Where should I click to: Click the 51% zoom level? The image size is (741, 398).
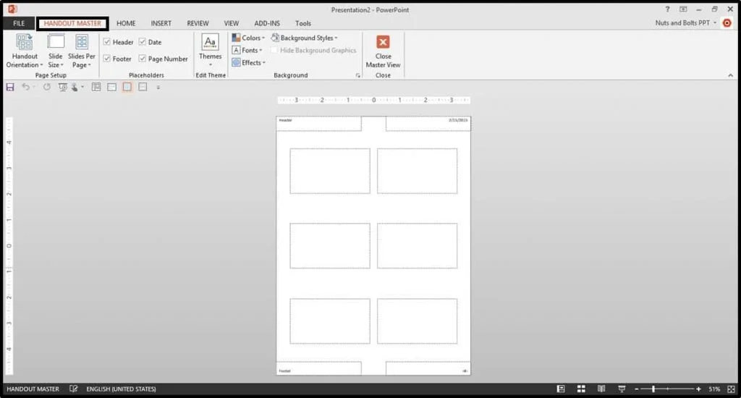point(714,389)
